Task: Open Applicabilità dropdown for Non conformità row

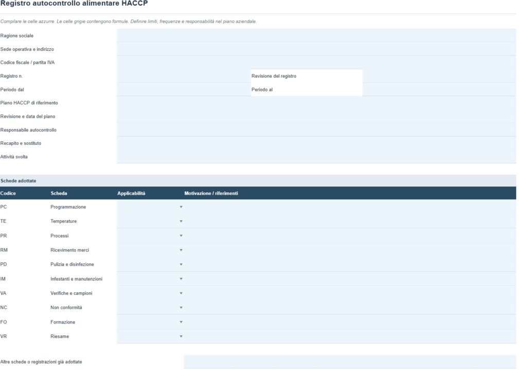Action: [181, 308]
